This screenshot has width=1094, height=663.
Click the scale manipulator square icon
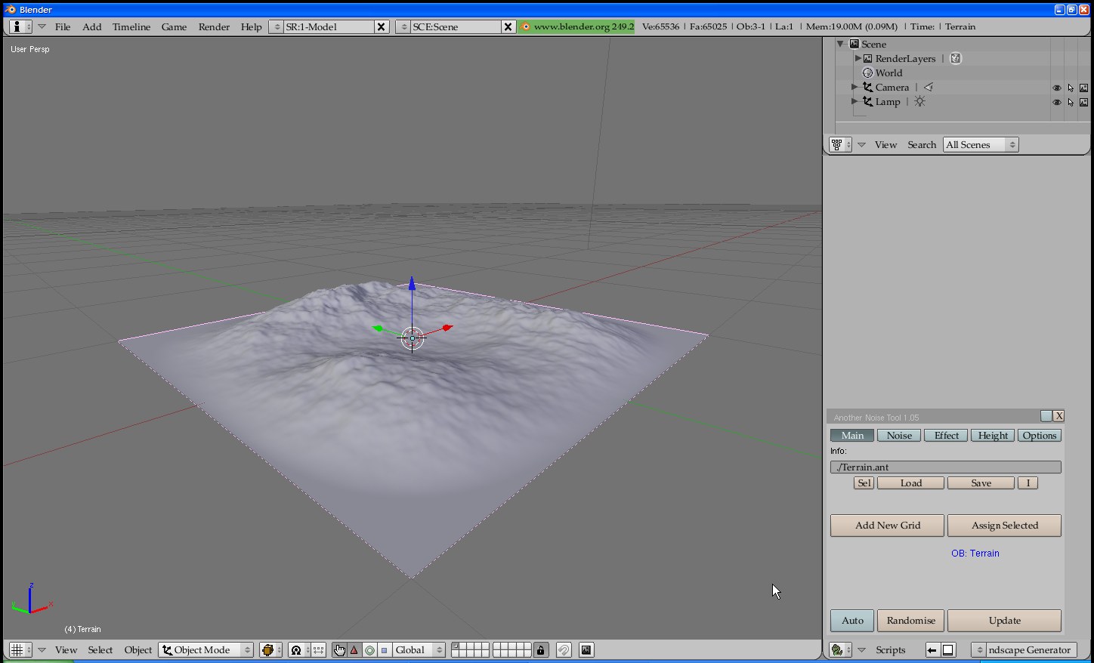tap(385, 650)
